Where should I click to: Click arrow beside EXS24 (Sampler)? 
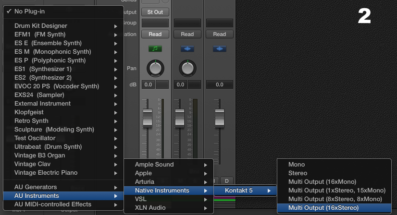click(115, 96)
